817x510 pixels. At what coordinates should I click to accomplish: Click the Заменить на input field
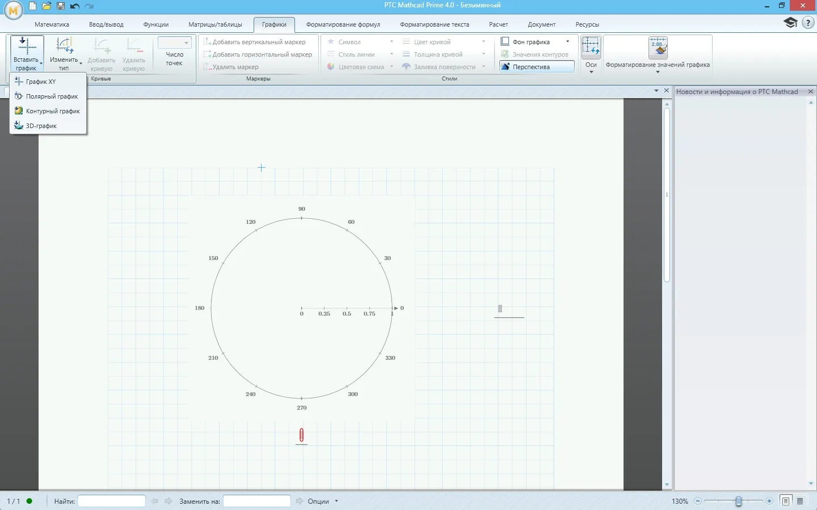tap(257, 501)
